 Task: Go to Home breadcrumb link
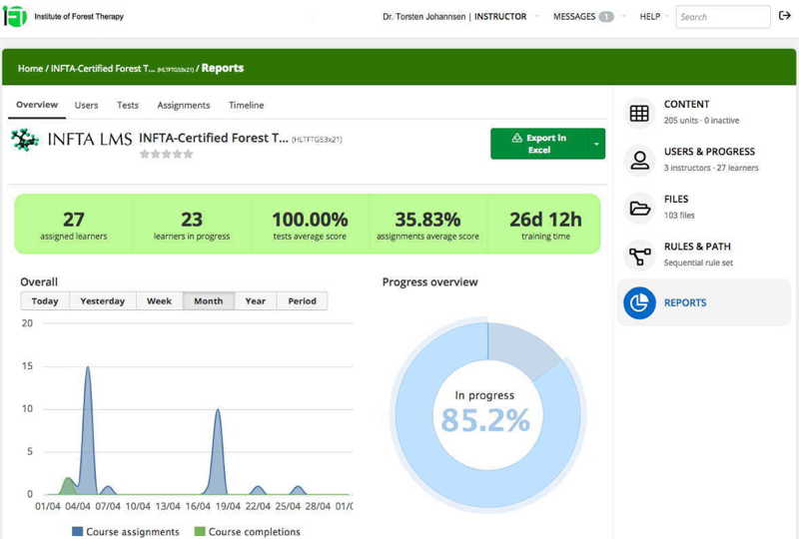click(x=30, y=69)
